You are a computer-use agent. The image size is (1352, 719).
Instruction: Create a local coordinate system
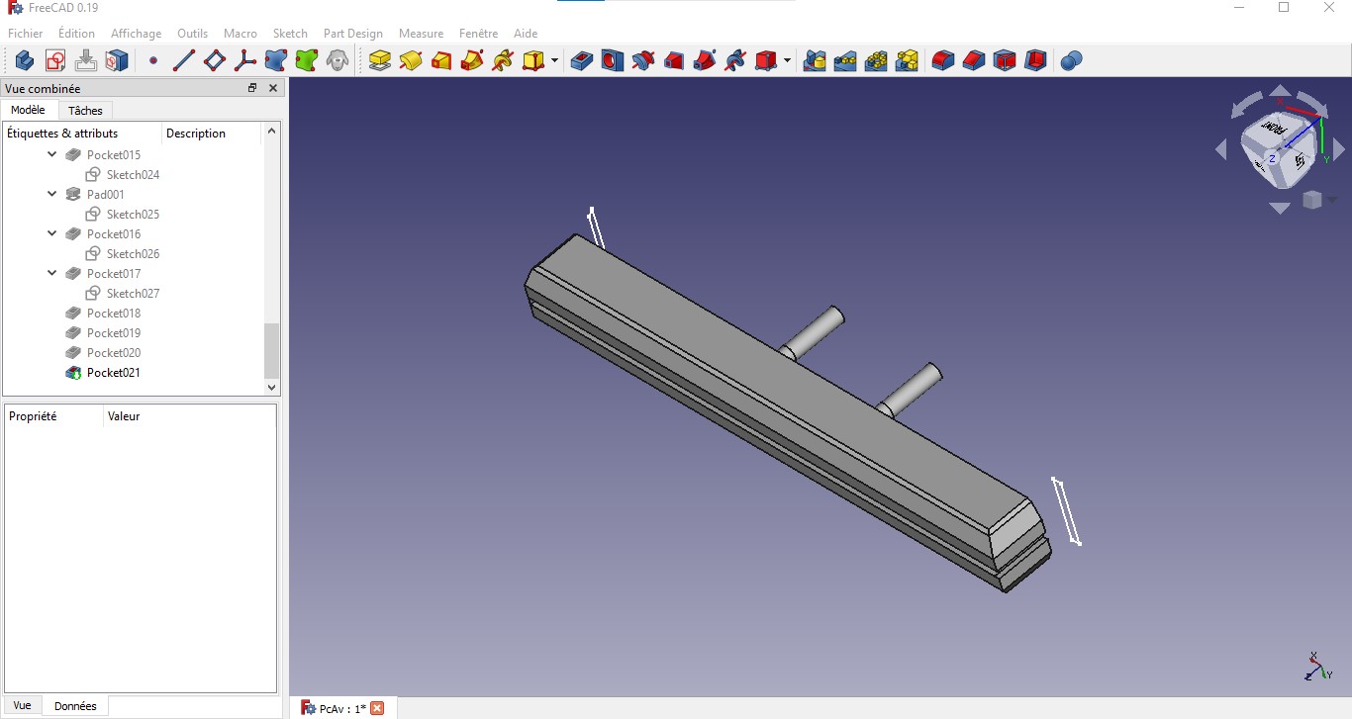coord(245,61)
